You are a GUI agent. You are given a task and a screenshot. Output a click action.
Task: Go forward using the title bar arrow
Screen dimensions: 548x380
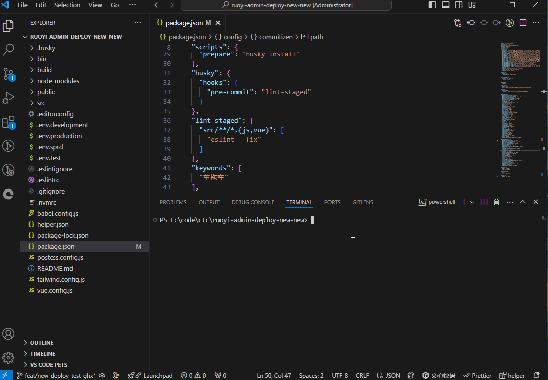pos(171,5)
